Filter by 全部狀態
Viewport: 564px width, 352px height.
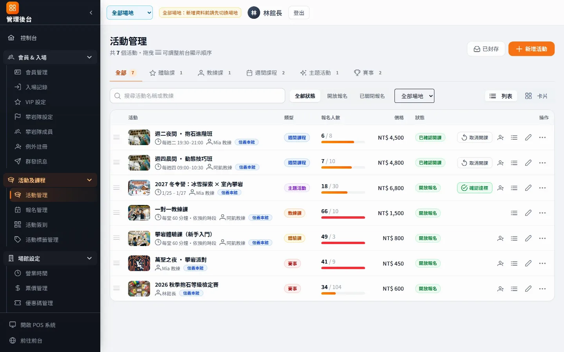pyautogui.click(x=305, y=96)
